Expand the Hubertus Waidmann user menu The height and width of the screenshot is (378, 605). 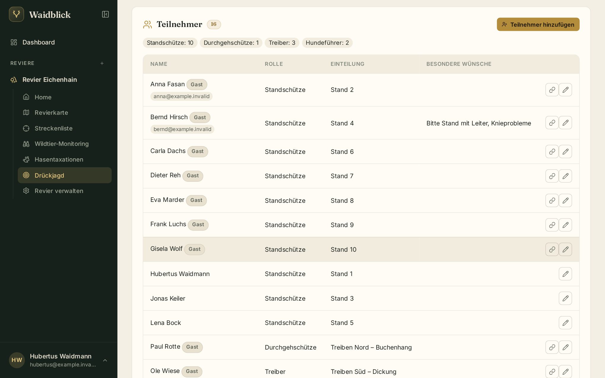click(105, 360)
